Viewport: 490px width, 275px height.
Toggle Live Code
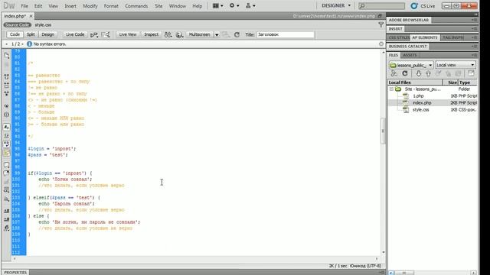click(75, 34)
